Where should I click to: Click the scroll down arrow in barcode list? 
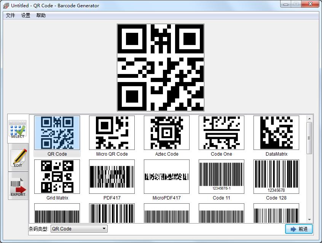[x=309, y=220]
